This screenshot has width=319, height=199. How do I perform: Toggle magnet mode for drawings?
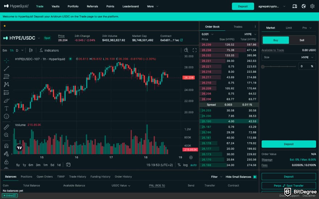coord(7,146)
